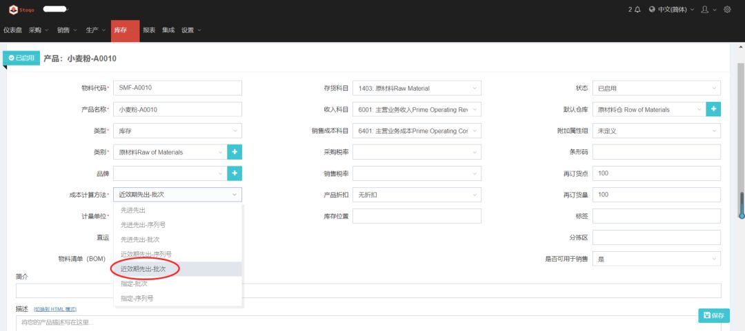This screenshot has width=745, height=331.
Task: Click the 保存 save button
Action: pos(713,315)
